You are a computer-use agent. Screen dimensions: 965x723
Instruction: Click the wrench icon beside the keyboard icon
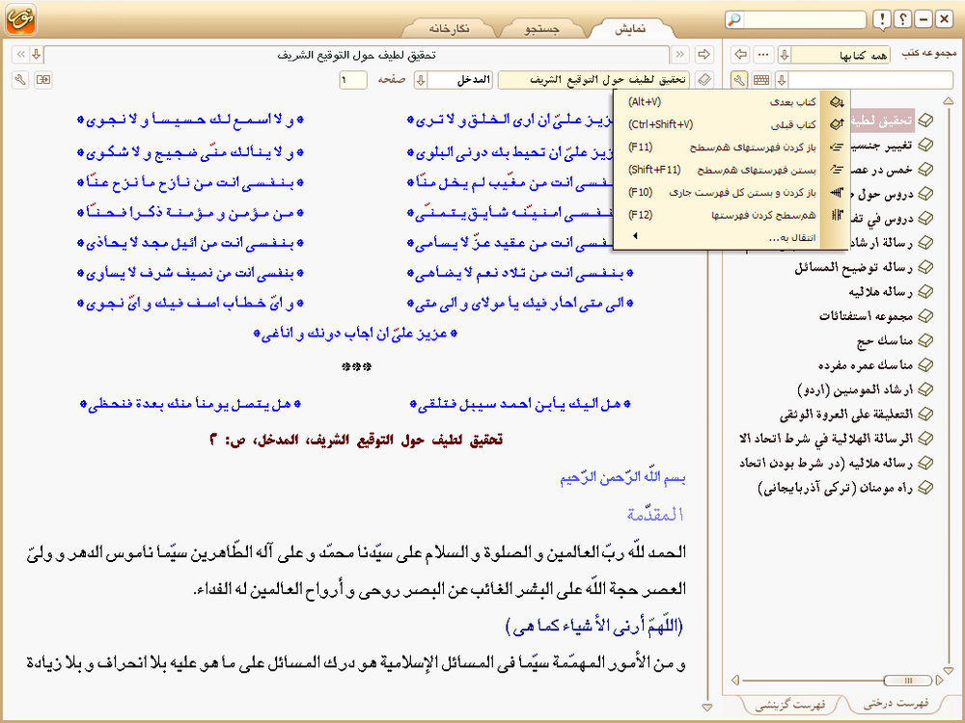point(739,80)
